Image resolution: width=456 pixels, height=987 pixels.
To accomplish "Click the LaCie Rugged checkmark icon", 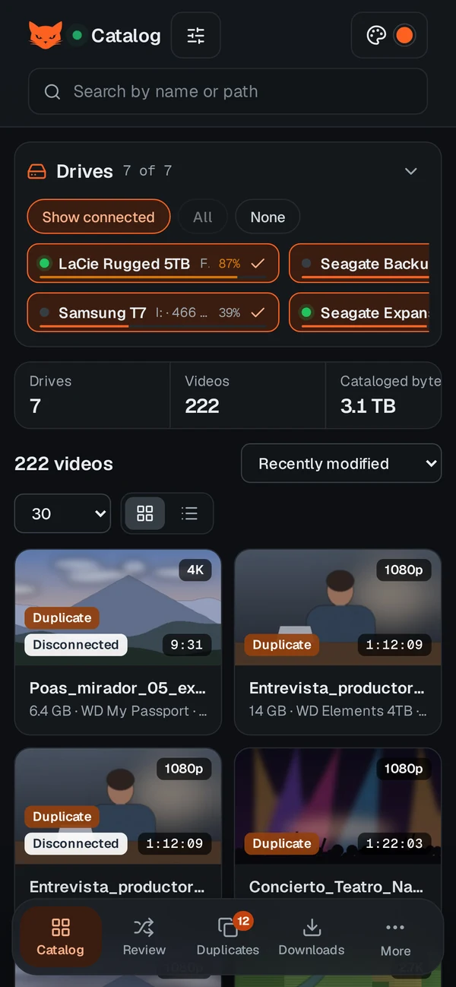I will (x=258, y=264).
